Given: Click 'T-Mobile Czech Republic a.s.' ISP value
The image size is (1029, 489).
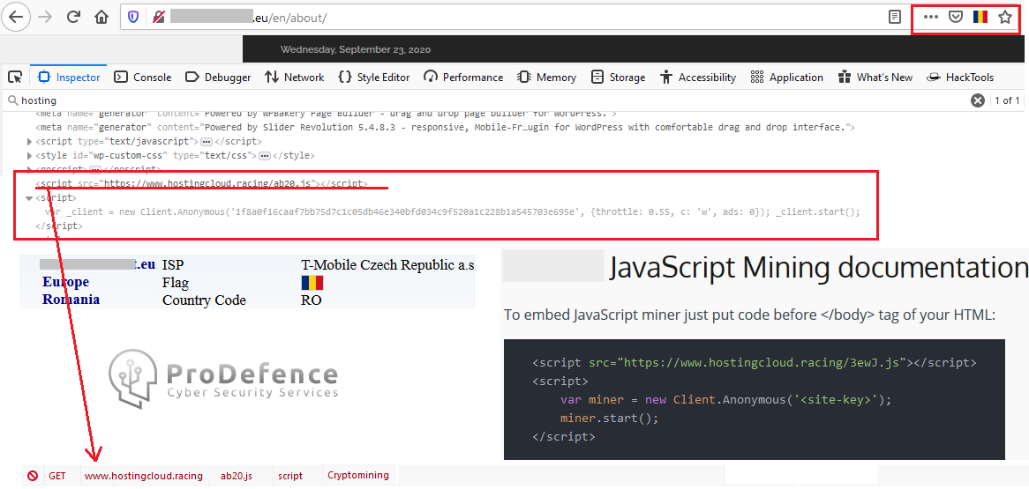Looking at the screenshot, I should tap(388, 265).
